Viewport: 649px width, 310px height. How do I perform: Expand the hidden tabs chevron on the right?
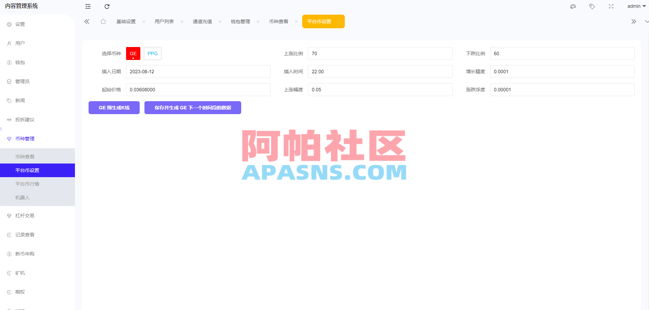tap(634, 21)
